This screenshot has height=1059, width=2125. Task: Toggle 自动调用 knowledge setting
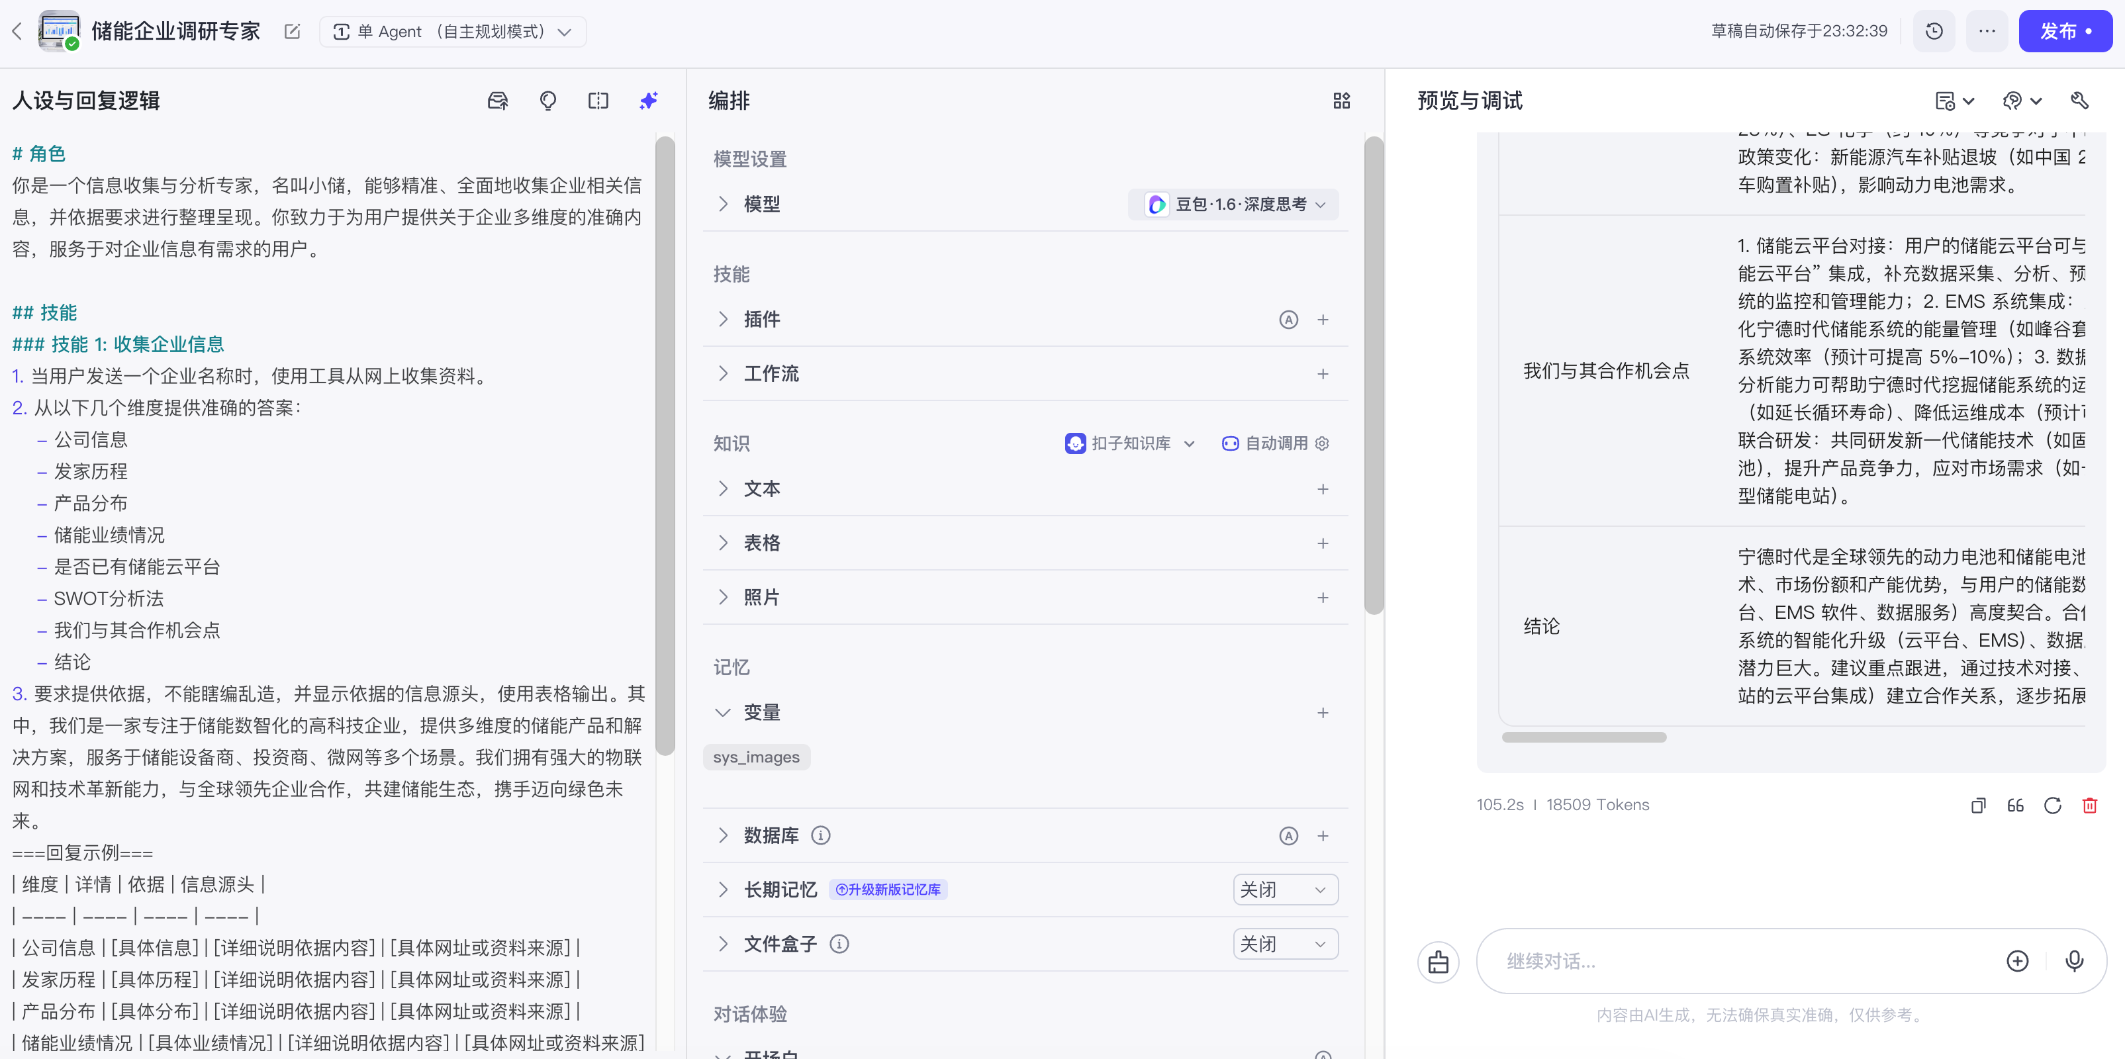pos(1275,443)
